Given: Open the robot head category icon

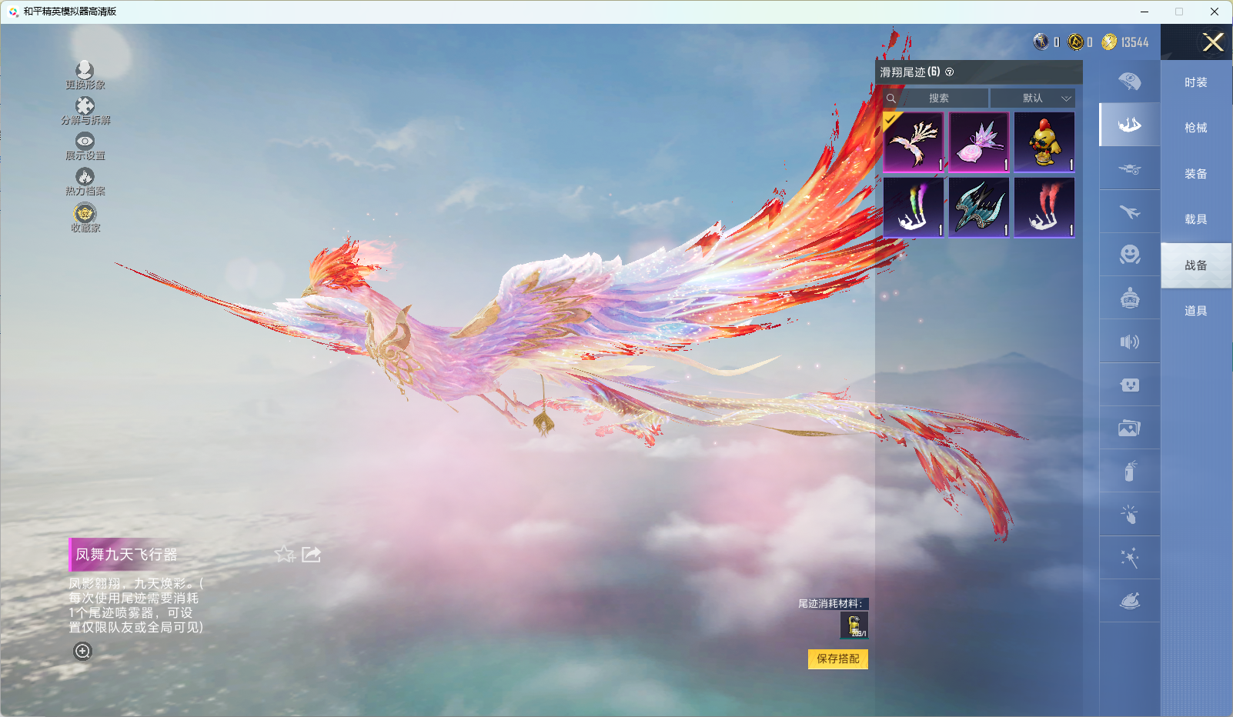Looking at the screenshot, I should (1129, 298).
